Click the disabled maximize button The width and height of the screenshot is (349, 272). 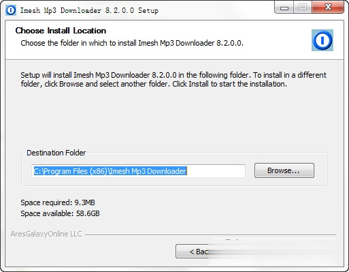tap(303, 7)
